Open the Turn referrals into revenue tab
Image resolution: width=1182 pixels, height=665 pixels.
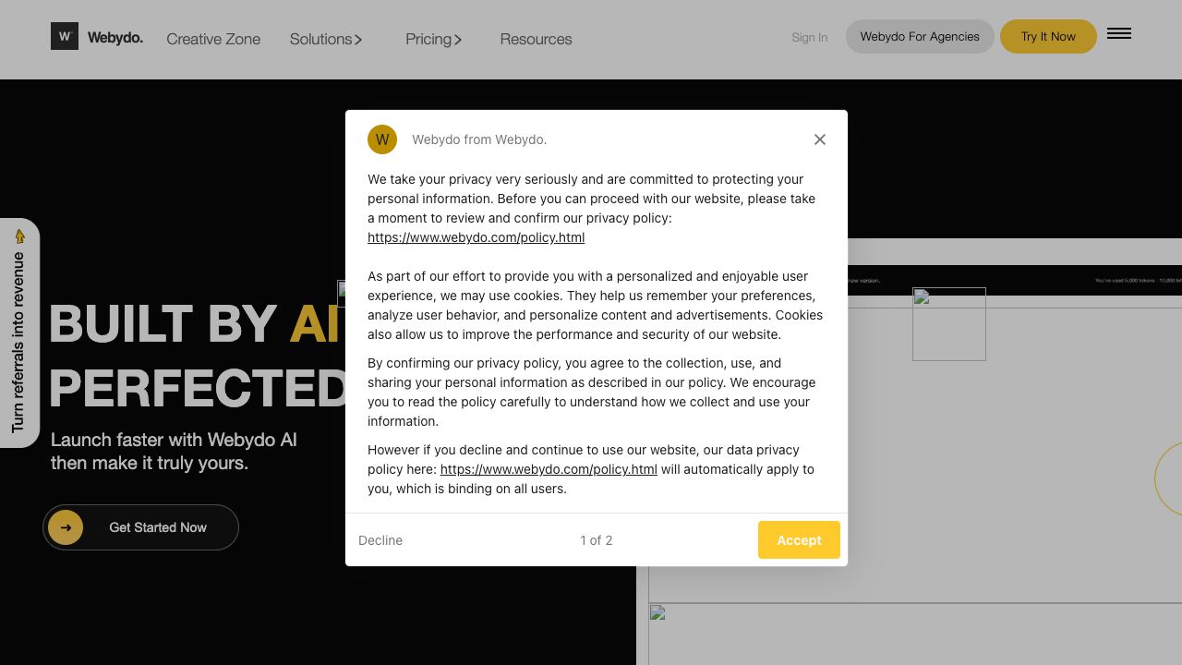point(18,342)
